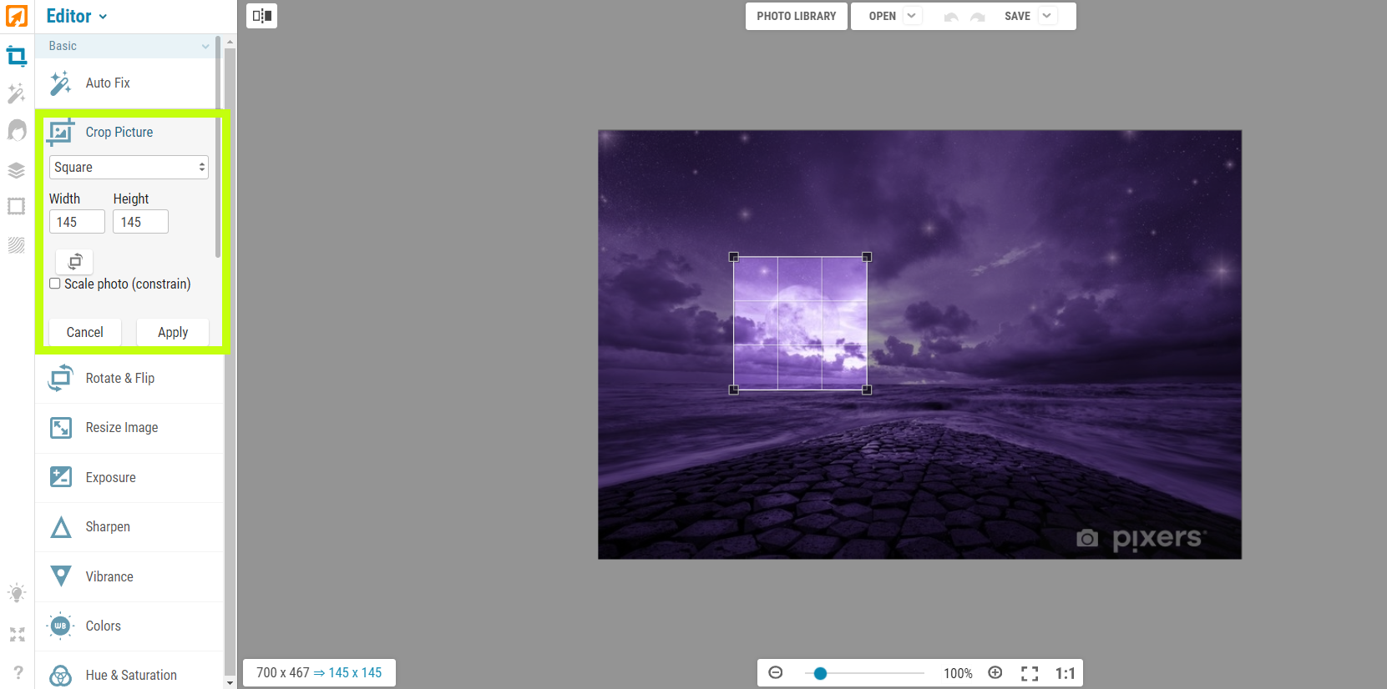Click the fullscreen expand arrows sidebar icon
The height and width of the screenshot is (689, 1387).
pos(17,635)
